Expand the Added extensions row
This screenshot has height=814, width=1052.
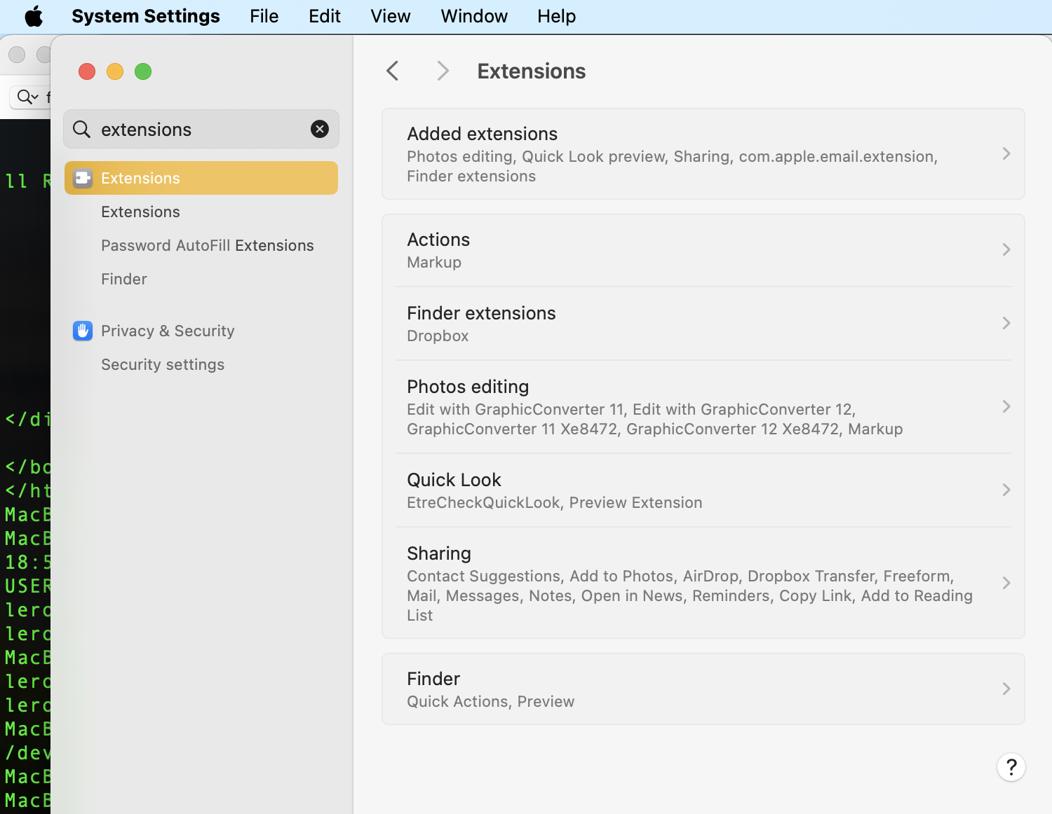coord(1006,154)
